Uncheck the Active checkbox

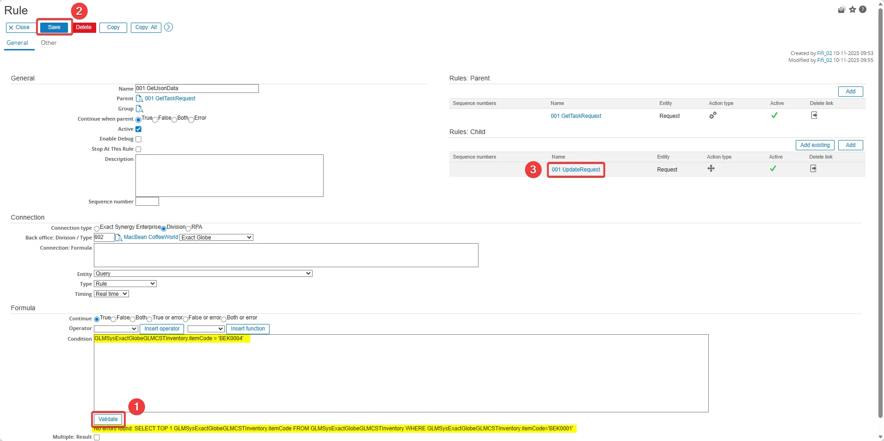(138, 129)
